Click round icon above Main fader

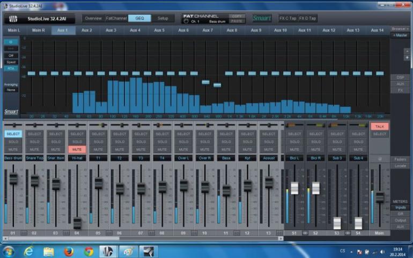380,159
